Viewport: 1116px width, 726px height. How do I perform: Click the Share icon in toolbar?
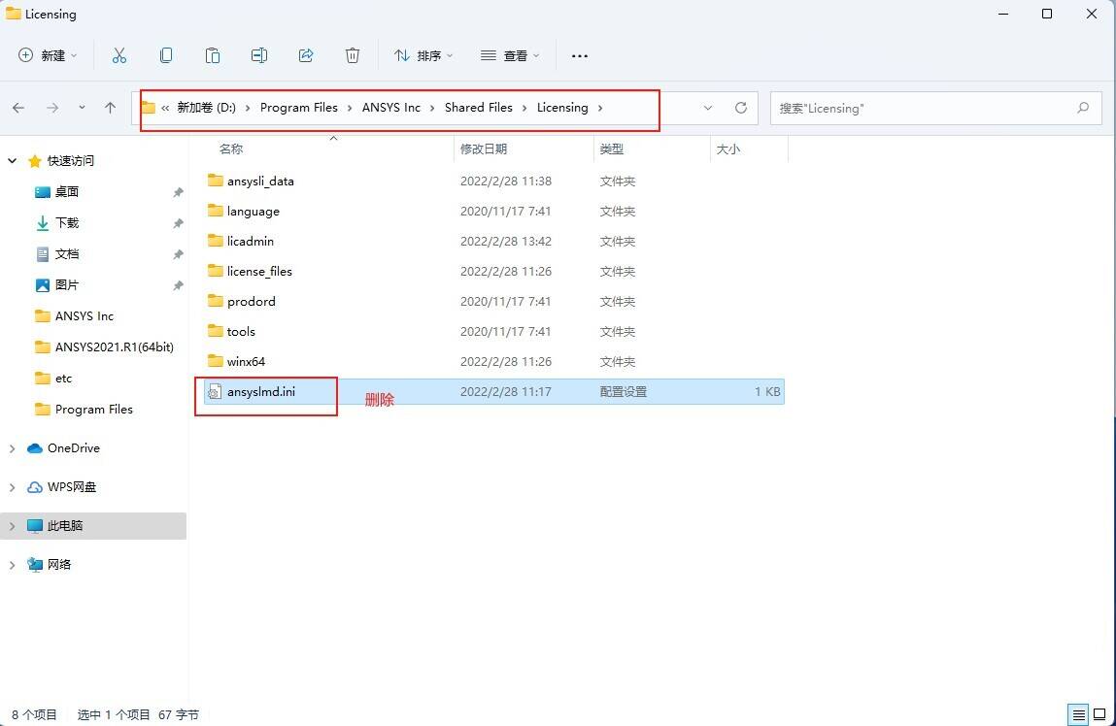tap(306, 55)
